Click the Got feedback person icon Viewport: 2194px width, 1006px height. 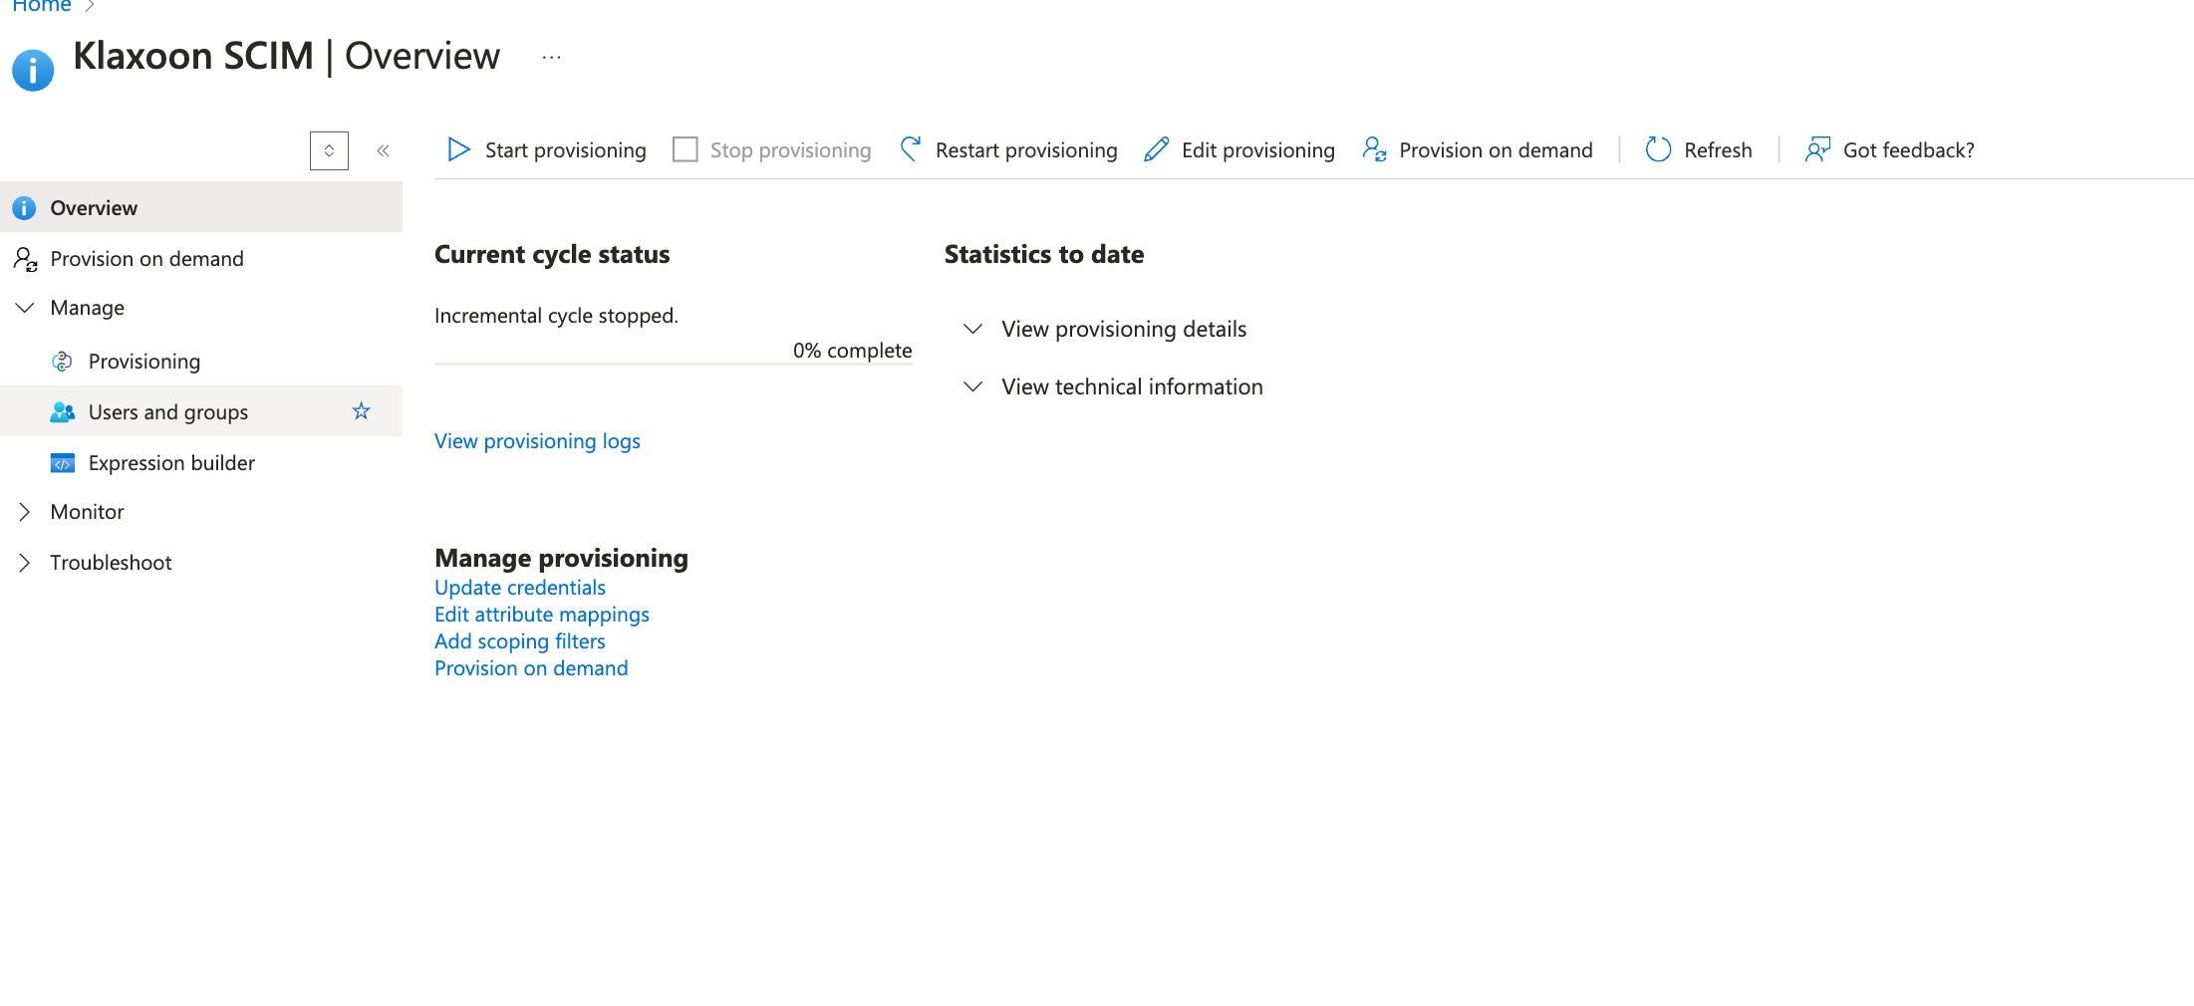click(x=1817, y=149)
